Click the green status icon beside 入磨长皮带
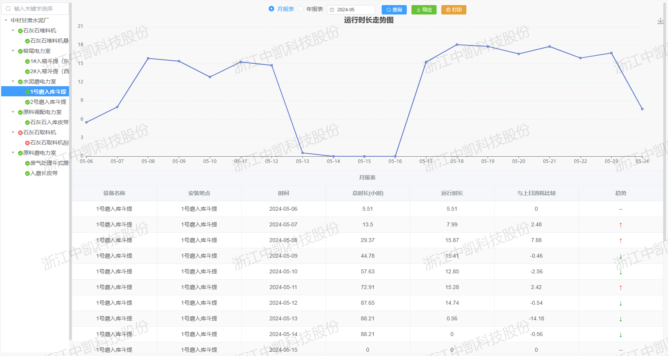The width and height of the screenshot is (668, 356). pos(27,173)
